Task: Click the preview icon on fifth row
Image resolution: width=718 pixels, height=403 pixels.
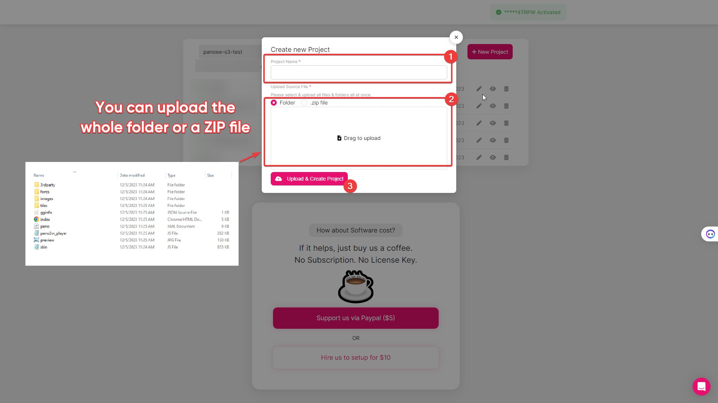Action: tap(492, 157)
